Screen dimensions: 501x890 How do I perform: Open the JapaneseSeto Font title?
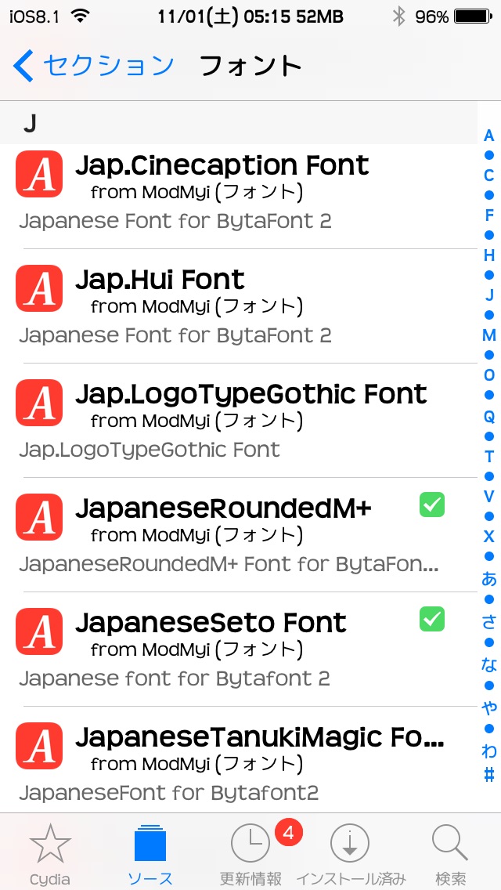[x=211, y=623]
